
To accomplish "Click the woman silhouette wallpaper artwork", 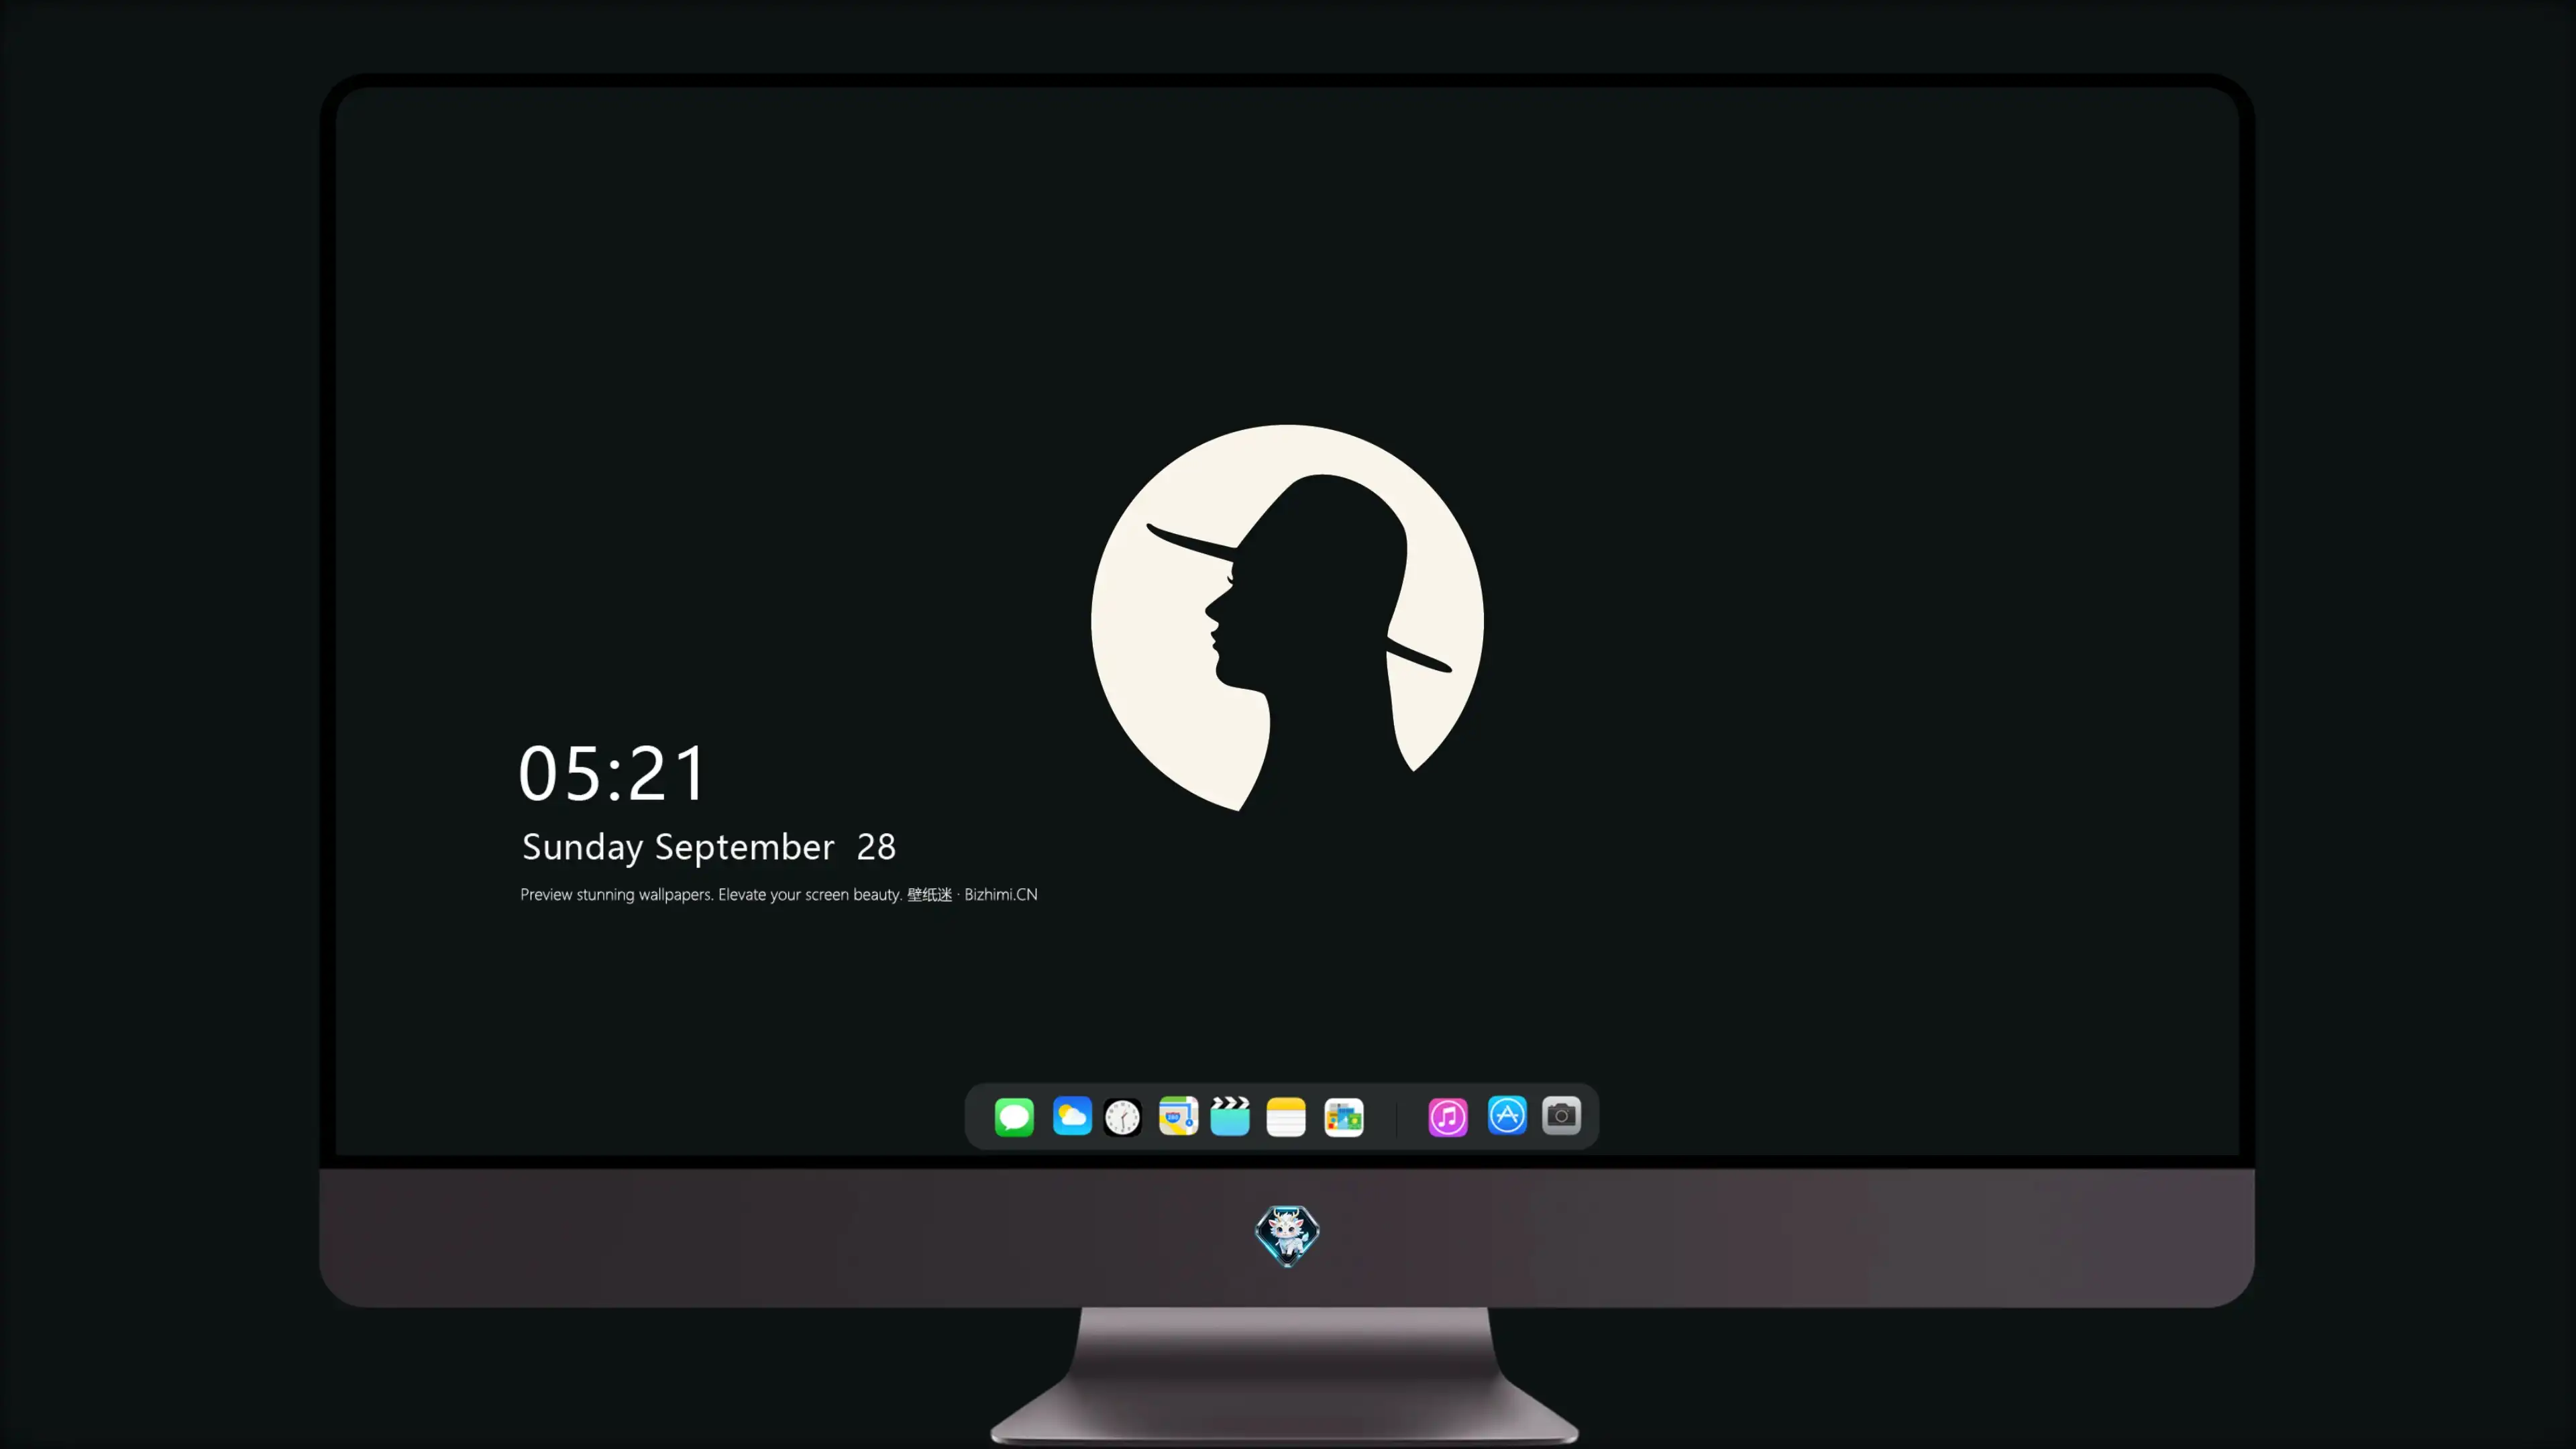I will (1287, 618).
